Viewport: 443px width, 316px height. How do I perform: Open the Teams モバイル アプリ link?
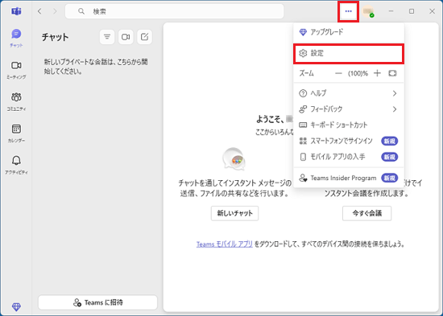click(x=225, y=244)
